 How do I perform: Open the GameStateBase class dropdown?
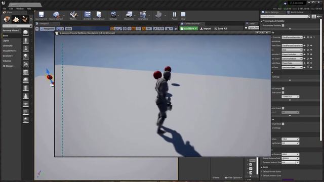click(x=292, y=59)
